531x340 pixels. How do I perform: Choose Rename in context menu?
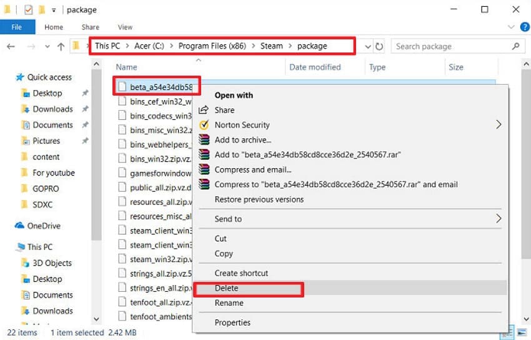(229, 302)
